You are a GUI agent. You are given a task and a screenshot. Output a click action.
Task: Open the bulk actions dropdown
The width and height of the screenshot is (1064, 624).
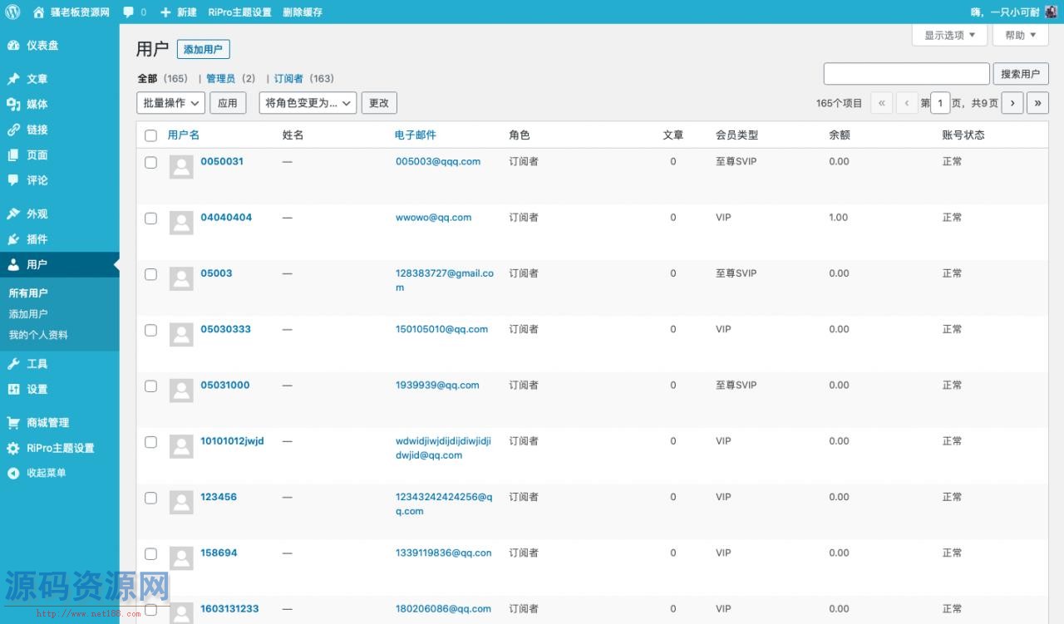170,103
